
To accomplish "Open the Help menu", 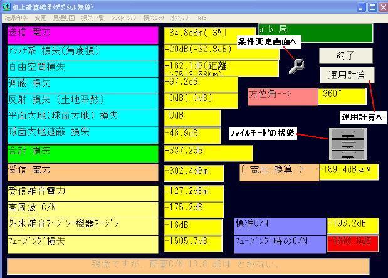I will (201, 19).
